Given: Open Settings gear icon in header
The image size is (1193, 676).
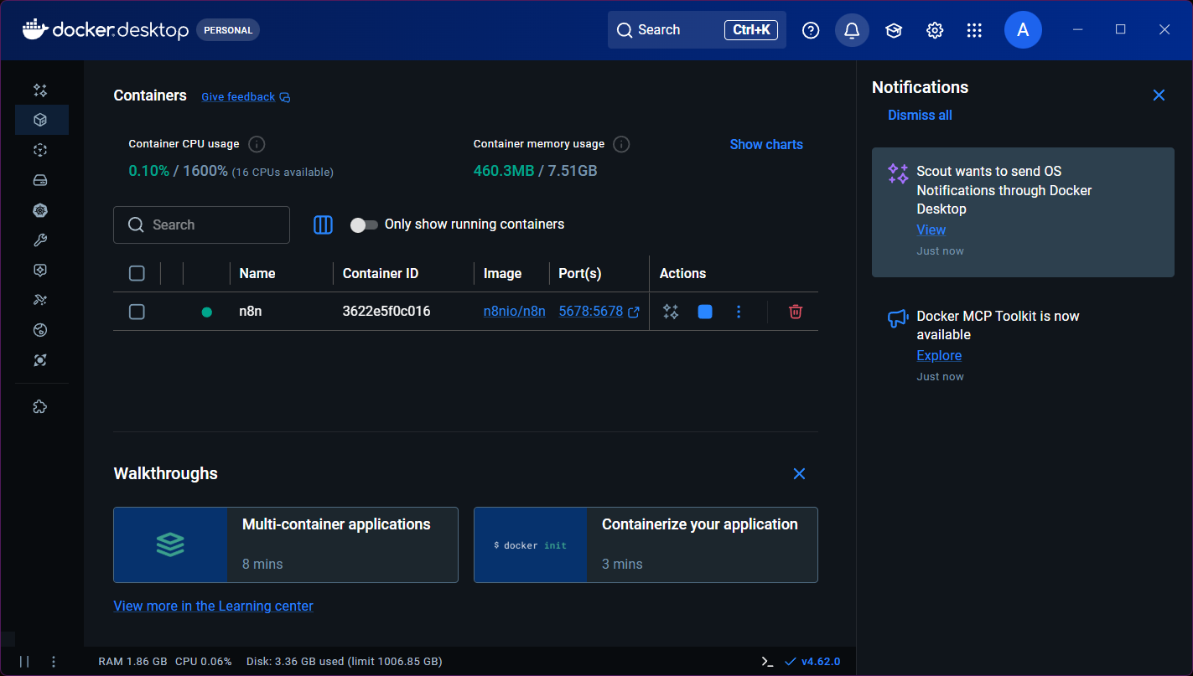Looking at the screenshot, I should point(935,30).
